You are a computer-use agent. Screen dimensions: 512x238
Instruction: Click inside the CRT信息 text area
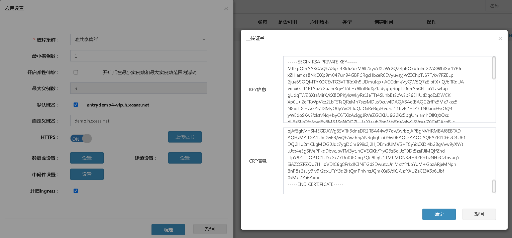tap(389, 161)
